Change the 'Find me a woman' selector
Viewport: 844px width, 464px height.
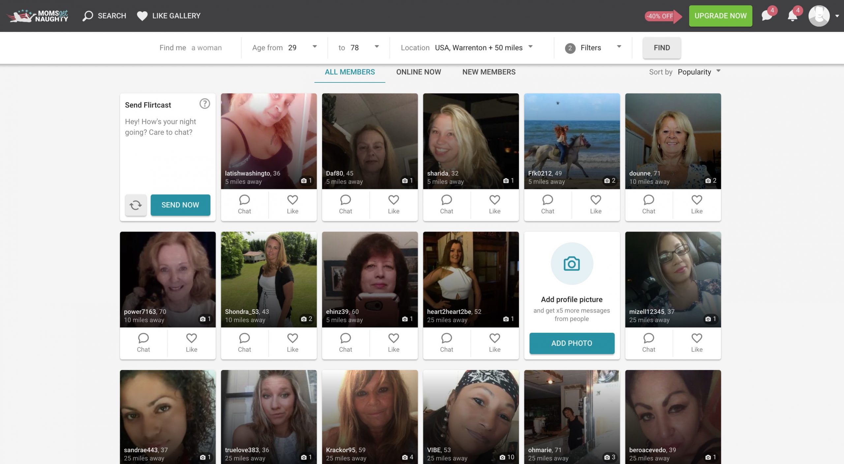191,47
